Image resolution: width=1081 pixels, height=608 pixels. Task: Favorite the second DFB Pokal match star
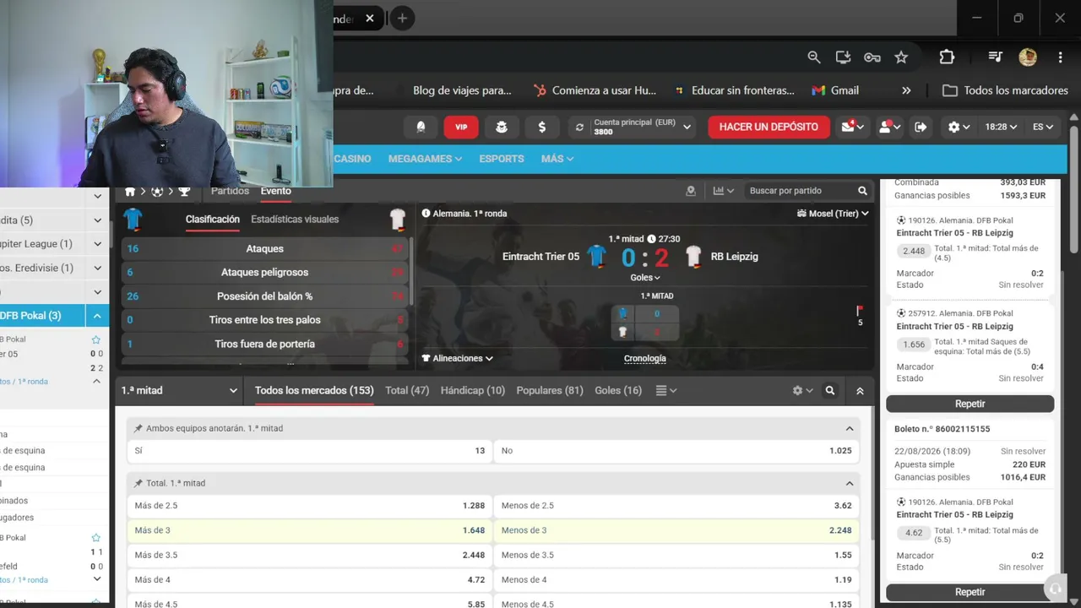pos(95,538)
